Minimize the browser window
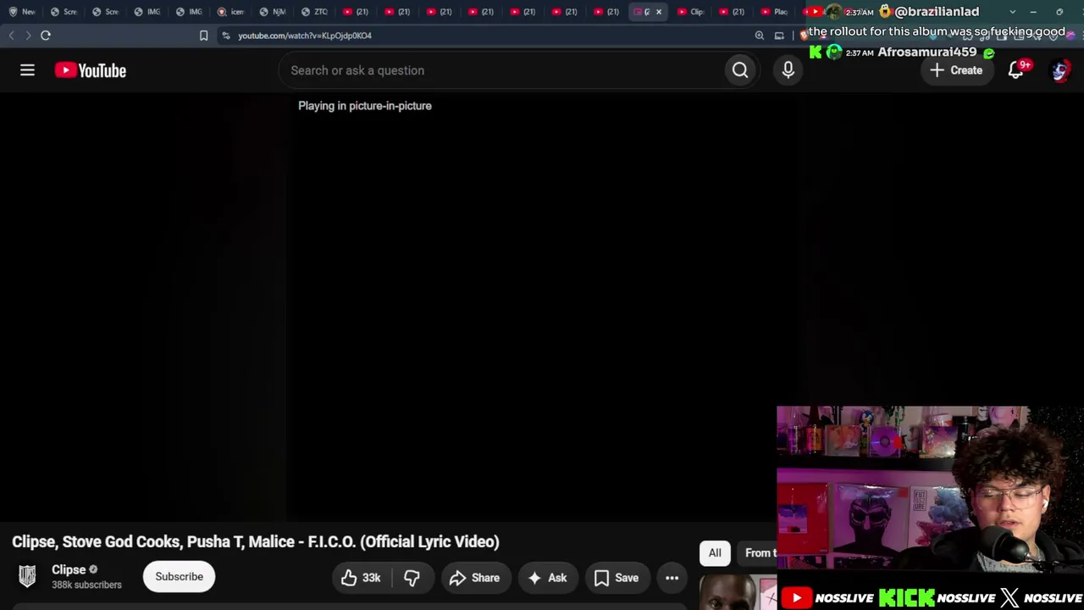Viewport: 1084px width, 610px height. pos(1033,12)
